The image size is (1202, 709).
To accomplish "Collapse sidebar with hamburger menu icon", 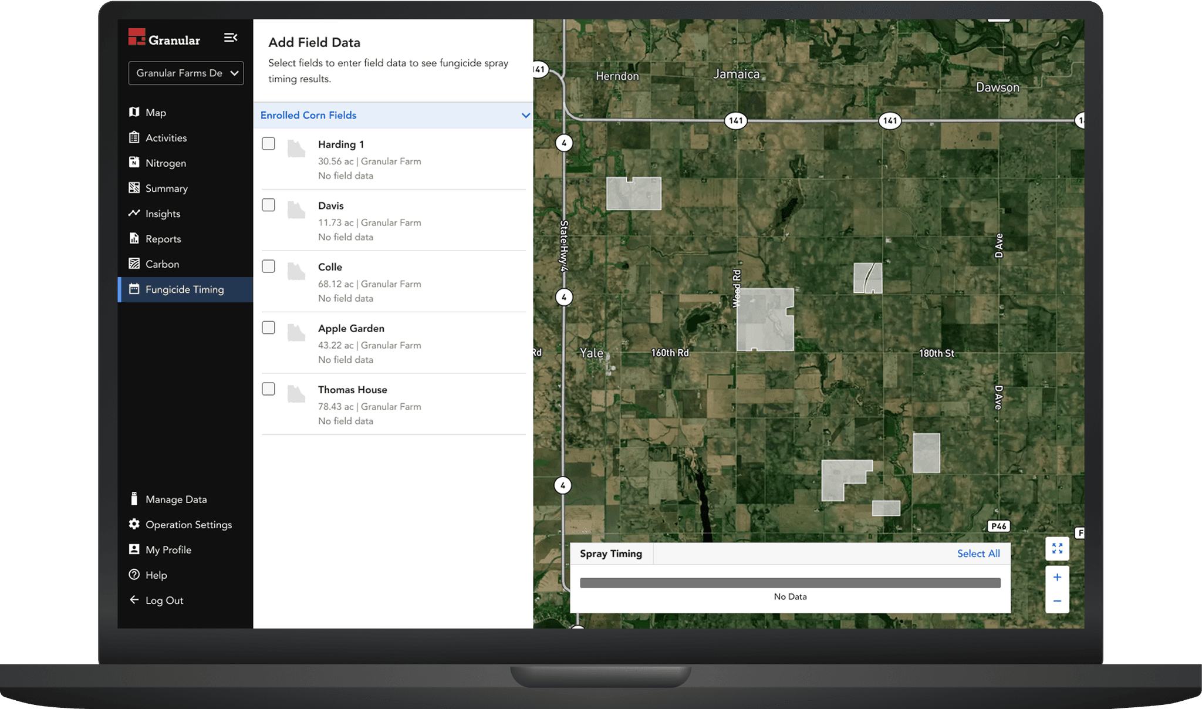I will pos(230,38).
